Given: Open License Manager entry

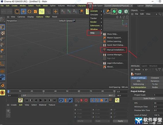Looking at the screenshot, I should [x=115, y=55].
